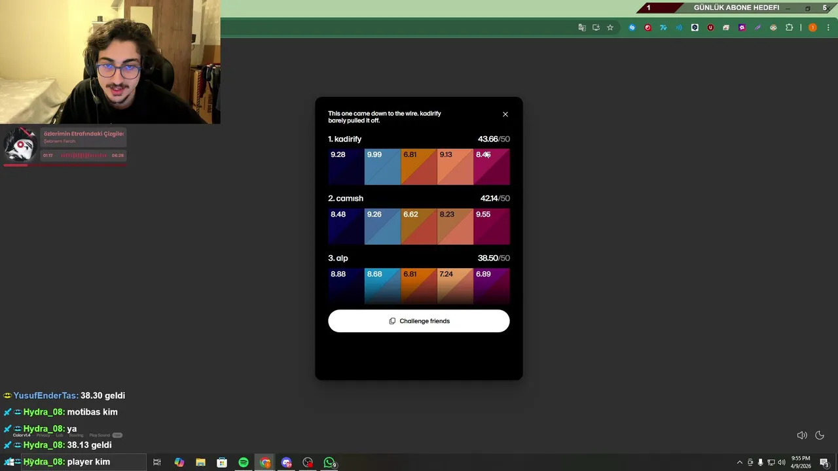
Task: Click the blue sound waves extension icon
Action: tap(679, 27)
